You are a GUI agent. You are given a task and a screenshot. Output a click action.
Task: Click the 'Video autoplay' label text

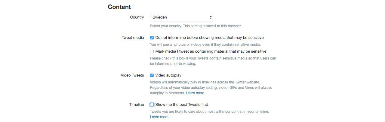tap(168, 75)
